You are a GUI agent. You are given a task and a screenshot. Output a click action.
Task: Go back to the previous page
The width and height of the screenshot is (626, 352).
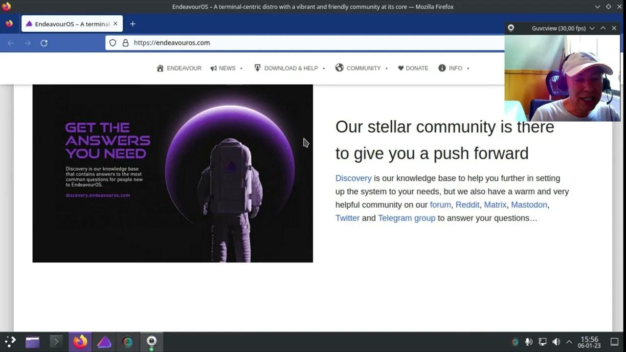11,43
